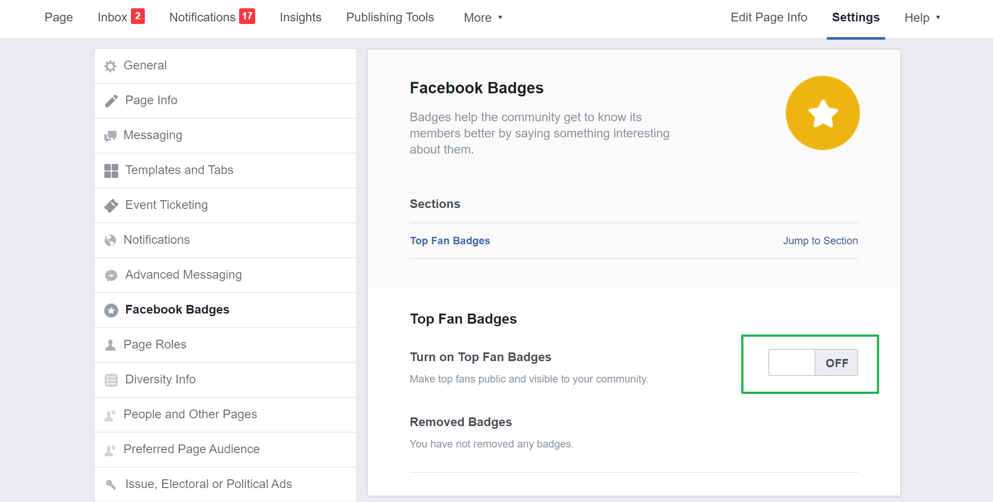Select Issue, Electoral or Political Ads

coord(208,484)
